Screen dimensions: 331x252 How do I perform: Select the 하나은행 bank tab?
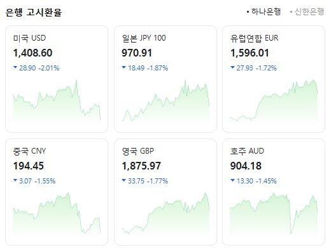pyautogui.click(x=264, y=11)
